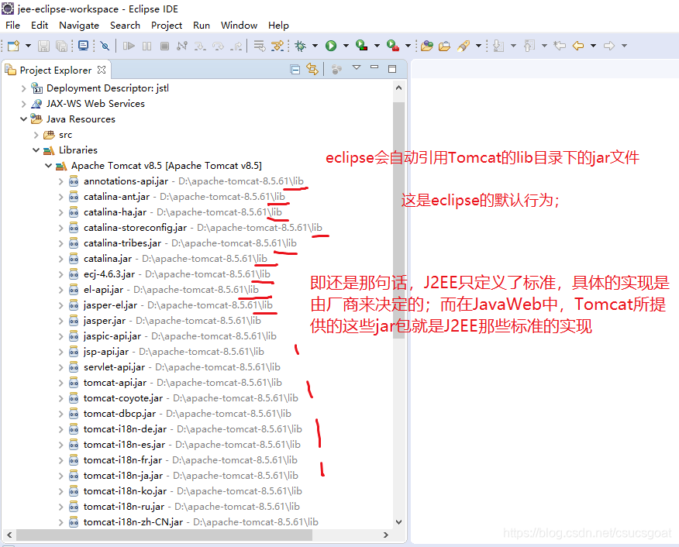Click the Debug bug icon
The height and width of the screenshot is (547, 679).
tap(300, 46)
